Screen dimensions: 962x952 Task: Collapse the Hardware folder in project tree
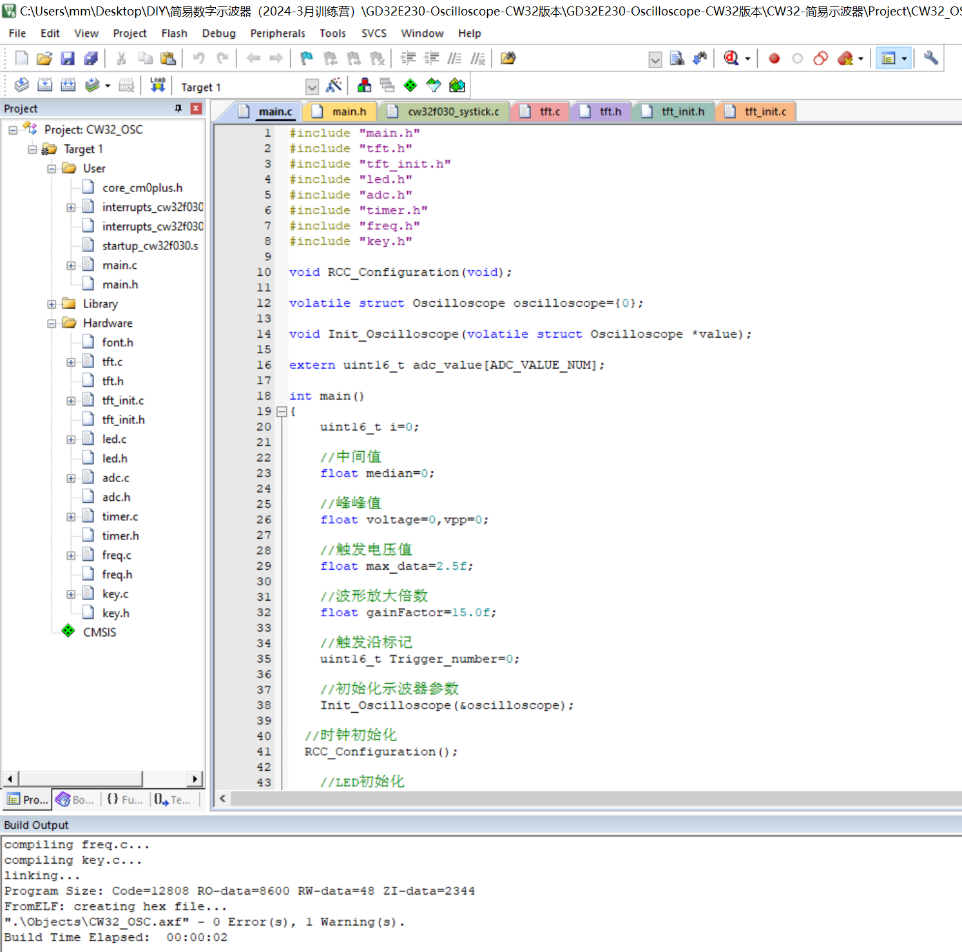[x=52, y=324]
